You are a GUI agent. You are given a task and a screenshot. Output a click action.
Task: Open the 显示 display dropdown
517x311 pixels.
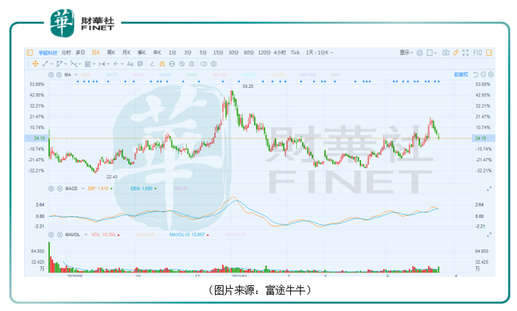pyautogui.click(x=406, y=52)
